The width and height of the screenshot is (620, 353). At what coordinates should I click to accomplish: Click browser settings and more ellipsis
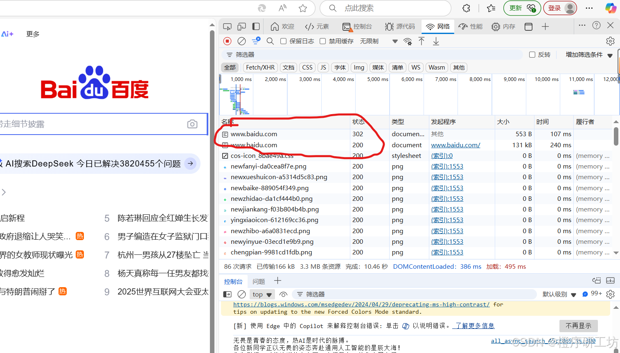point(589,8)
